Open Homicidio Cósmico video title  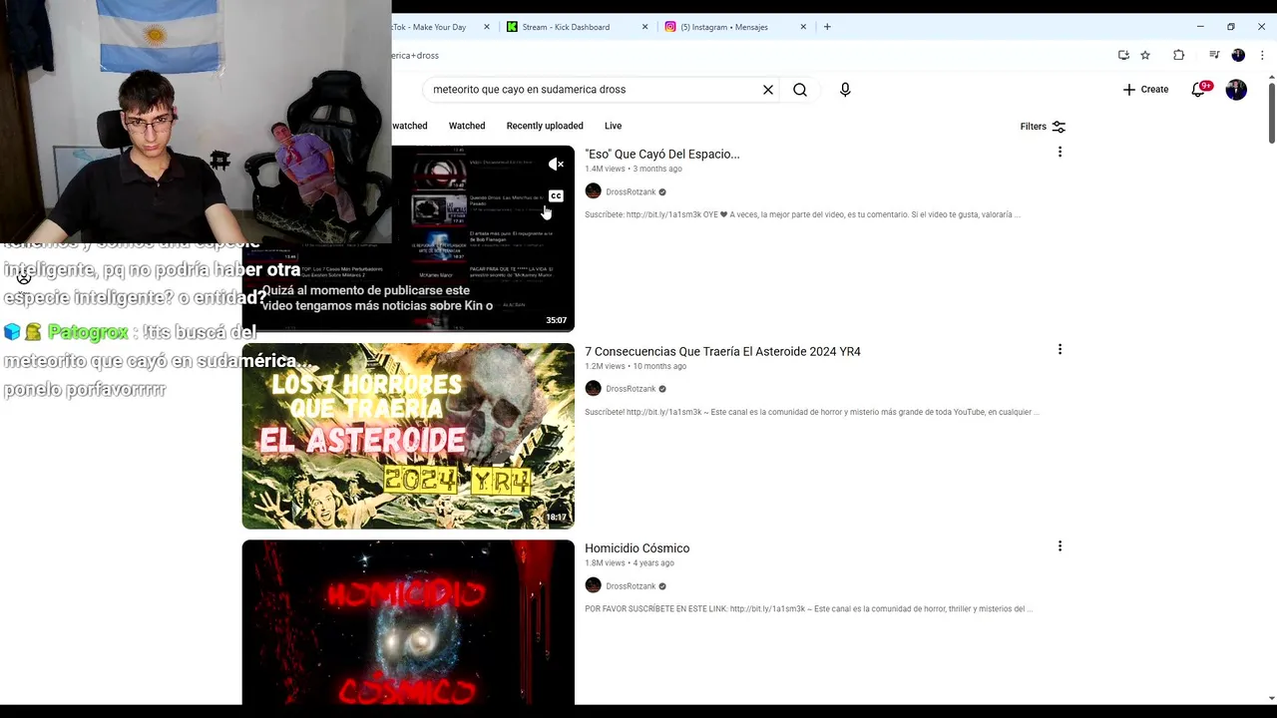[x=637, y=547]
